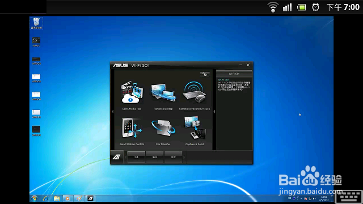Tap the 下午 7:00 clock in status bar
The width and height of the screenshot is (363, 204).
tap(343, 7)
